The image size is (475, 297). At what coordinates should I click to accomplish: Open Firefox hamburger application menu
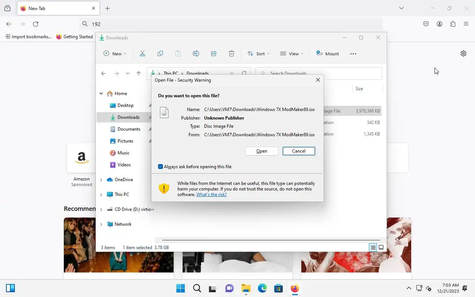(x=466, y=24)
